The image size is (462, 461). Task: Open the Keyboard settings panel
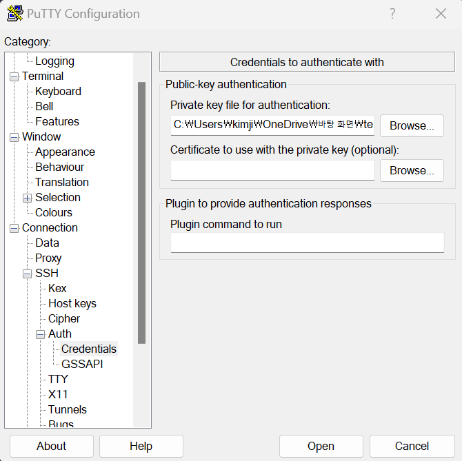point(58,91)
